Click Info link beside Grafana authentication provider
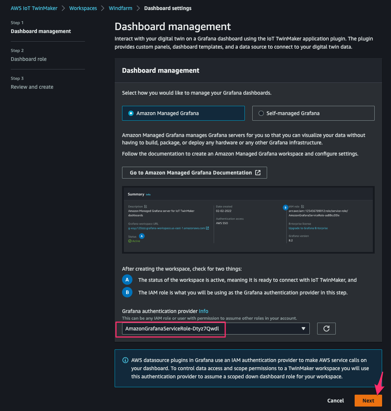Viewport: 391px width, 411px height. pos(204,311)
